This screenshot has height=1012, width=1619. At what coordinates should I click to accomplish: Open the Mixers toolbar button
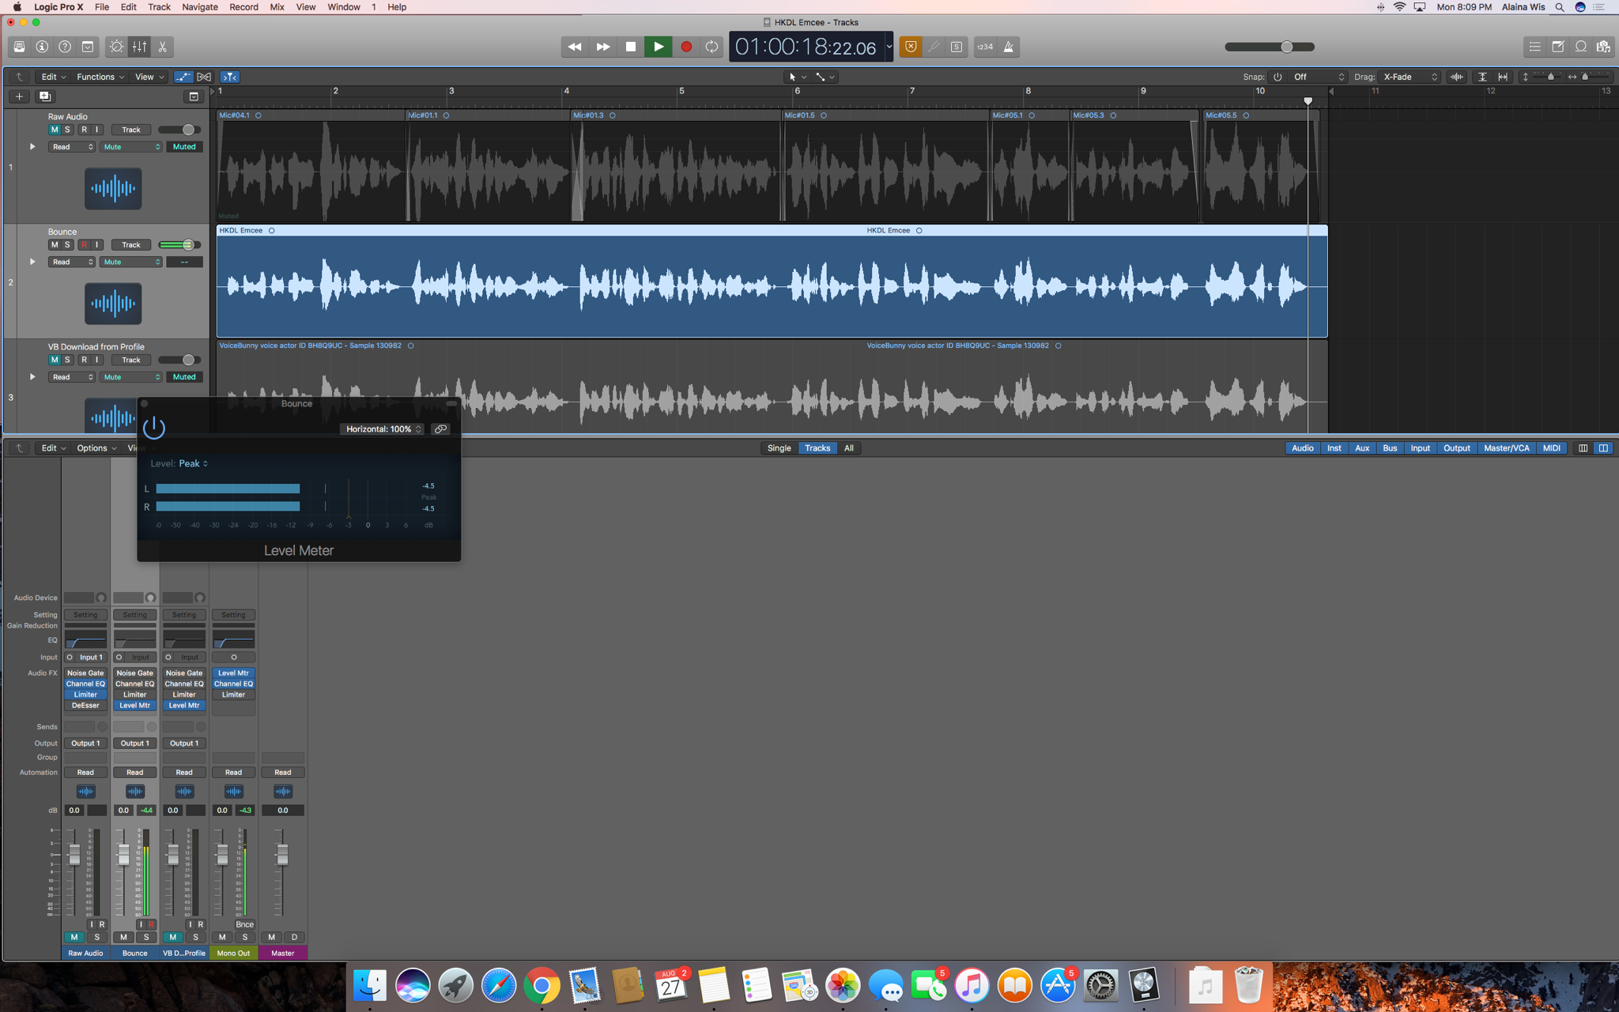pos(139,47)
